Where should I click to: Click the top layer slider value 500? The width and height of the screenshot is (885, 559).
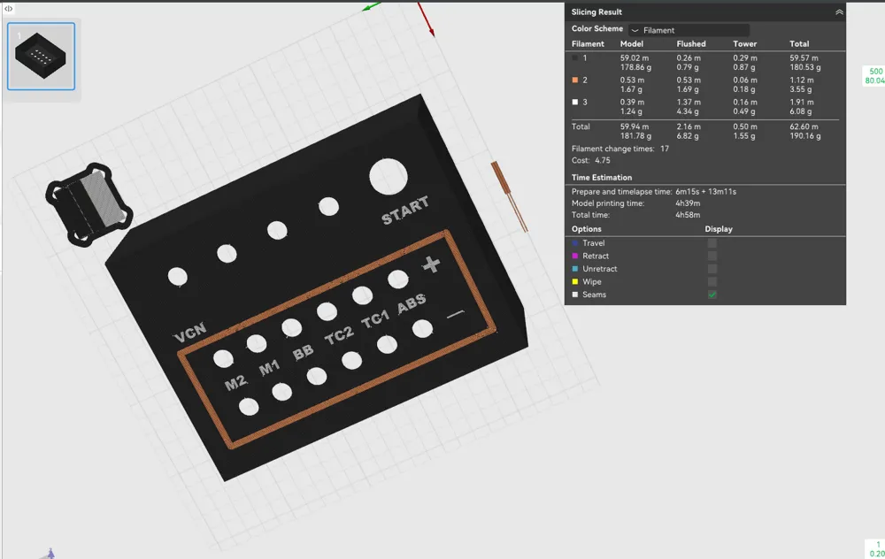tap(875, 72)
